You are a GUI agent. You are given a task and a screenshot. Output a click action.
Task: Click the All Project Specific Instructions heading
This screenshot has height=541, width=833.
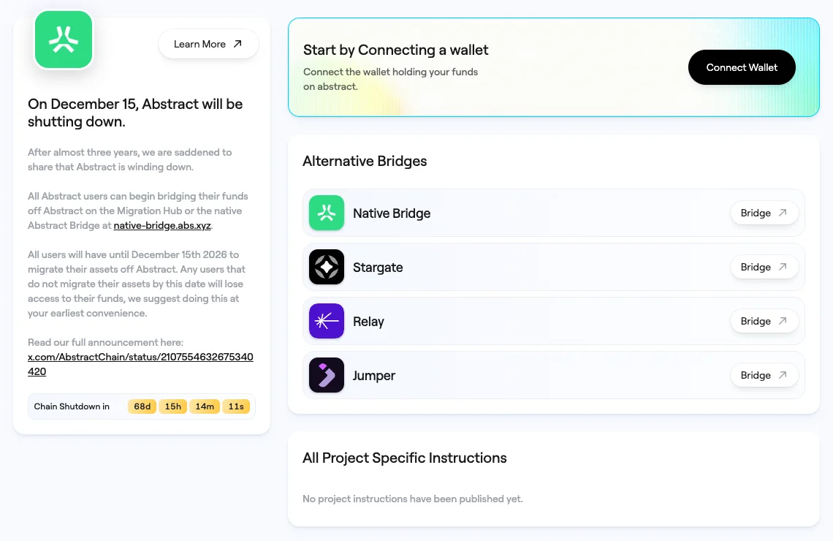pyautogui.click(x=404, y=458)
